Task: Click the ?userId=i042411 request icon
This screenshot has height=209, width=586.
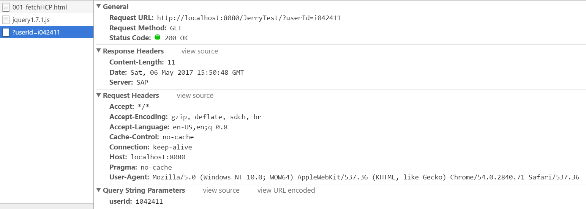Action: pos(6,32)
